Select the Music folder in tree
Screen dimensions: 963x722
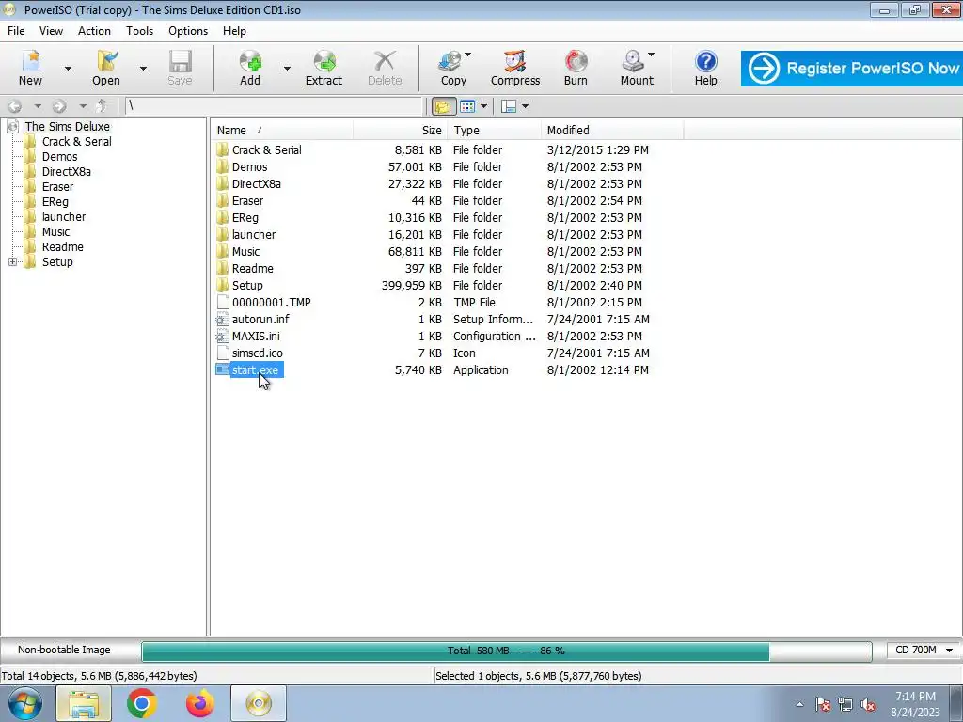(55, 231)
